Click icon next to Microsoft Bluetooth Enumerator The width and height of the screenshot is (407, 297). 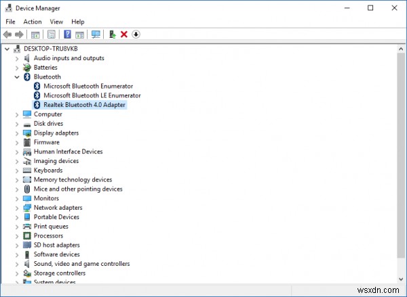click(x=37, y=86)
